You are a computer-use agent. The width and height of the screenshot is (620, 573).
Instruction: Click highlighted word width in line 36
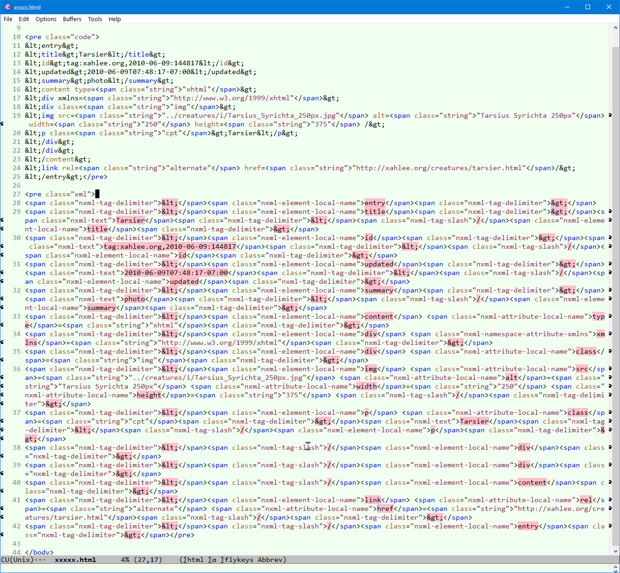tap(366, 386)
